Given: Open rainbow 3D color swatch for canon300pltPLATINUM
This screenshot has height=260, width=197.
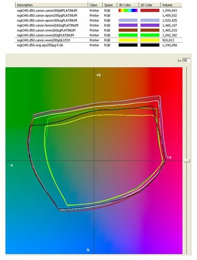Looking at the screenshot, I should click(128, 10).
